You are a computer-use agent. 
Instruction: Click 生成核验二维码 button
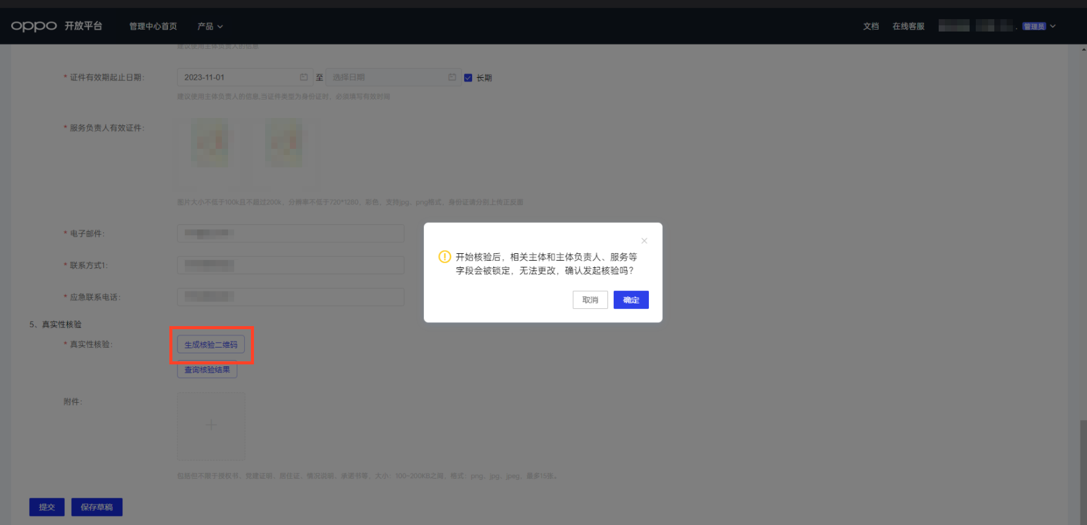(211, 345)
